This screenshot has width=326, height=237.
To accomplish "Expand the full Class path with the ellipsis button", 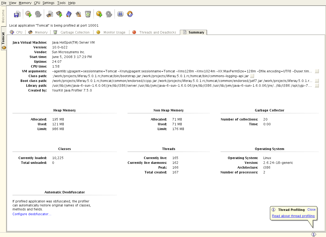I will [252, 76].
